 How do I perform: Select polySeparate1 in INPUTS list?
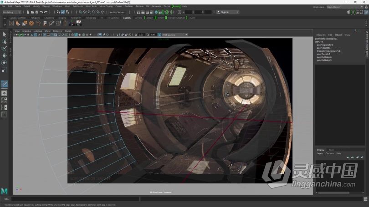tap(325, 45)
